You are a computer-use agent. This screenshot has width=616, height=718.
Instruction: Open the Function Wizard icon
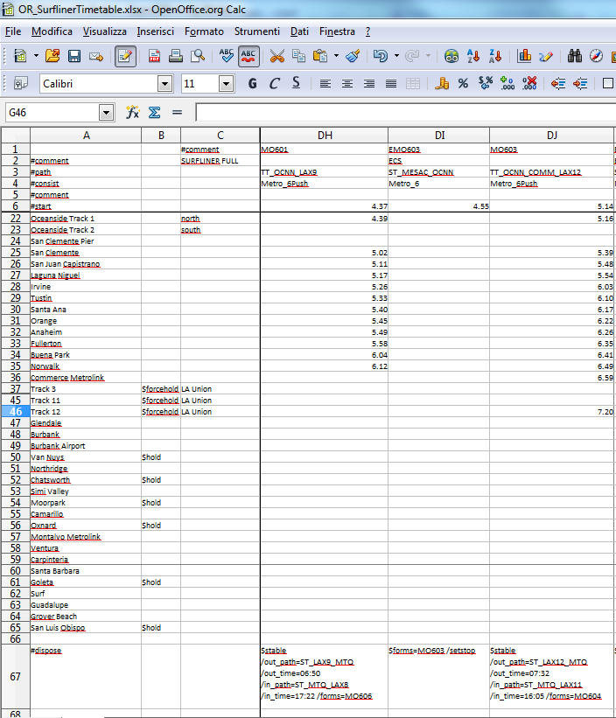tap(133, 113)
